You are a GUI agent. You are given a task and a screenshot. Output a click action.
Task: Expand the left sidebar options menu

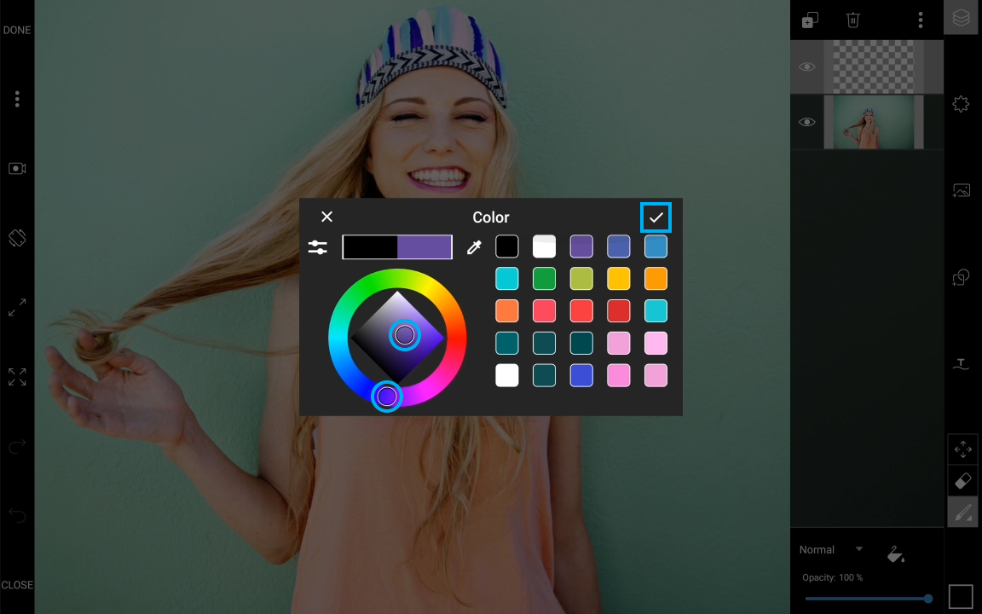pyautogui.click(x=17, y=99)
